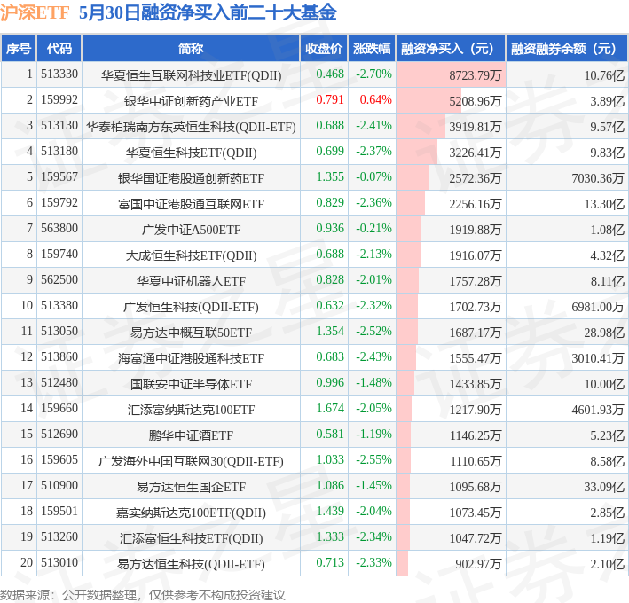Select 华夏恒生互联网科技业ETF(QDII) name
Screen dimensions: 629x603
click(191, 75)
